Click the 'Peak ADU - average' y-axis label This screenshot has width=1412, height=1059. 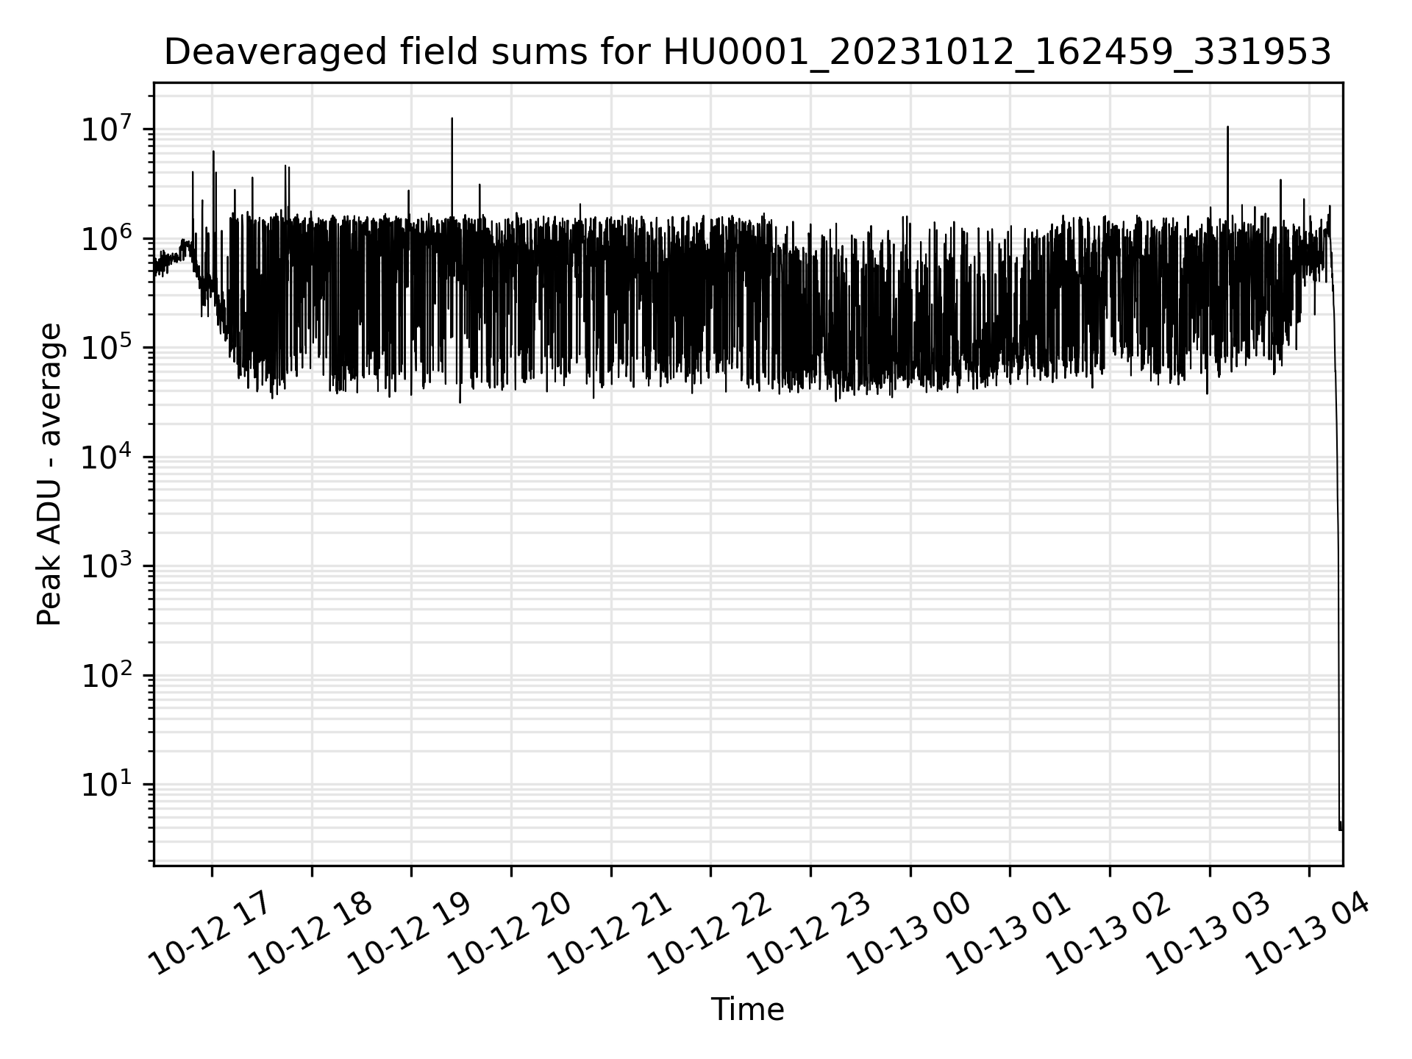(x=49, y=474)
